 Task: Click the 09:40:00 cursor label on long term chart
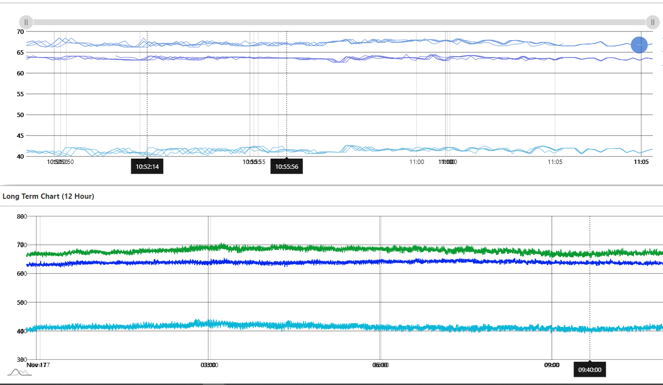point(589,369)
